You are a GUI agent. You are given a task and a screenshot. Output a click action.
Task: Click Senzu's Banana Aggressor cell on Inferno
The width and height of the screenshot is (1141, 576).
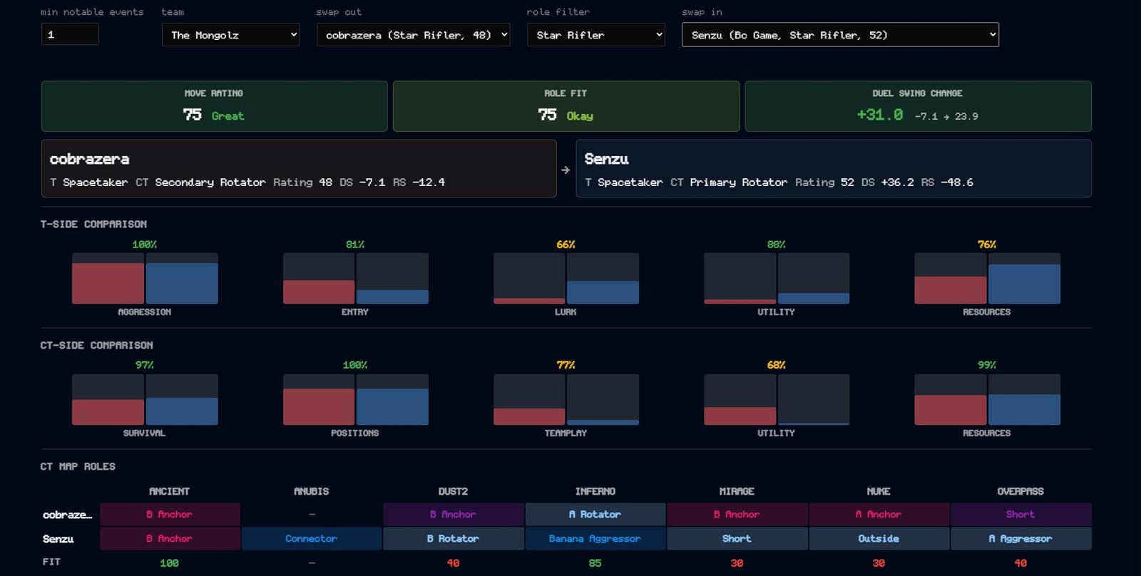(x=595, y=538)
